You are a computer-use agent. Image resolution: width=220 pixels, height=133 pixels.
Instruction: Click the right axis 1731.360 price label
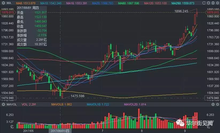(213, 44)
